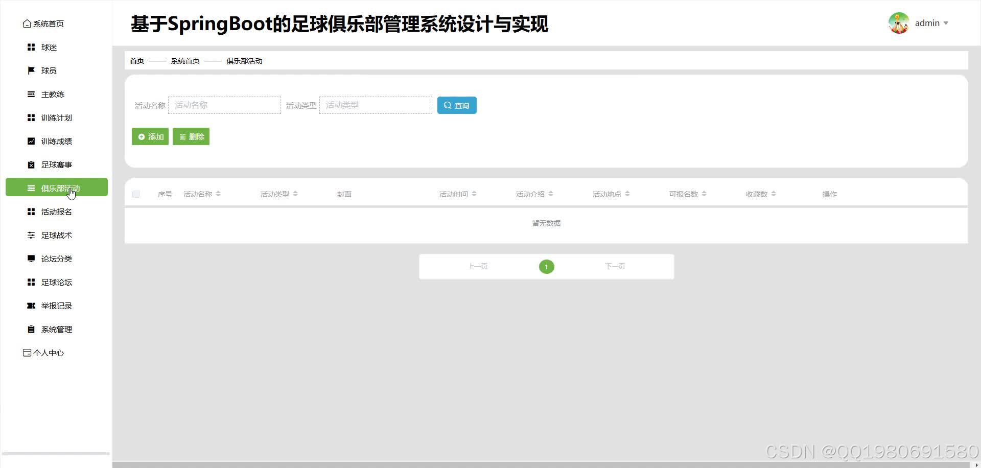Select 举报记录 in sidebar
The width and height of the screenshot is (981, 468).
(57, 306)
